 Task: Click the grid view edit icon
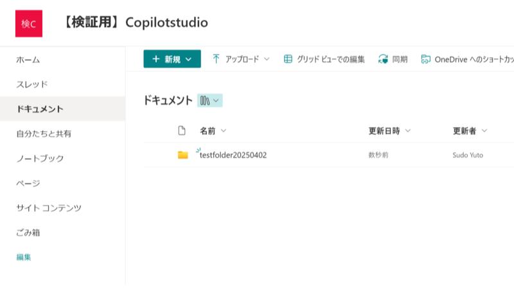[288, 59]
